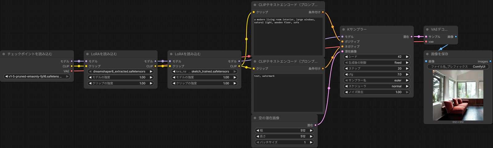Screen dimensions: 493x148
Task: Collapse the LoRA node with dreamshaper8_extracted via title dot
Action: (88, 54)
